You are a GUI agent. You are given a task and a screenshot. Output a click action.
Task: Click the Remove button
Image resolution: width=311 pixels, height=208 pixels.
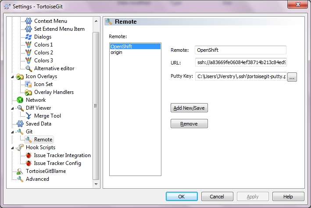189,124
